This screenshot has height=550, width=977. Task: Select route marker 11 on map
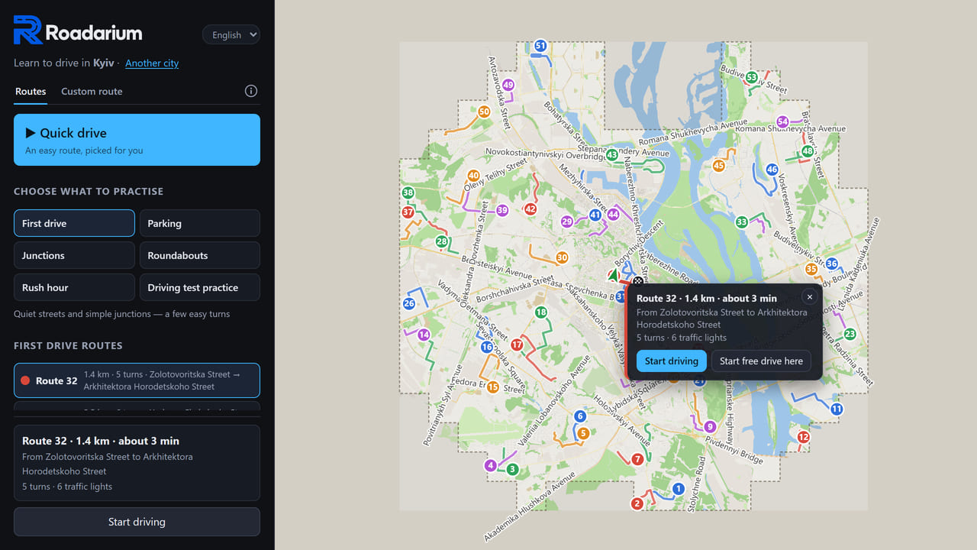click(x=837, y=409)
